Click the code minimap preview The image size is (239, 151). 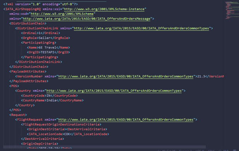pyautogui.click(x=232, y=10)
